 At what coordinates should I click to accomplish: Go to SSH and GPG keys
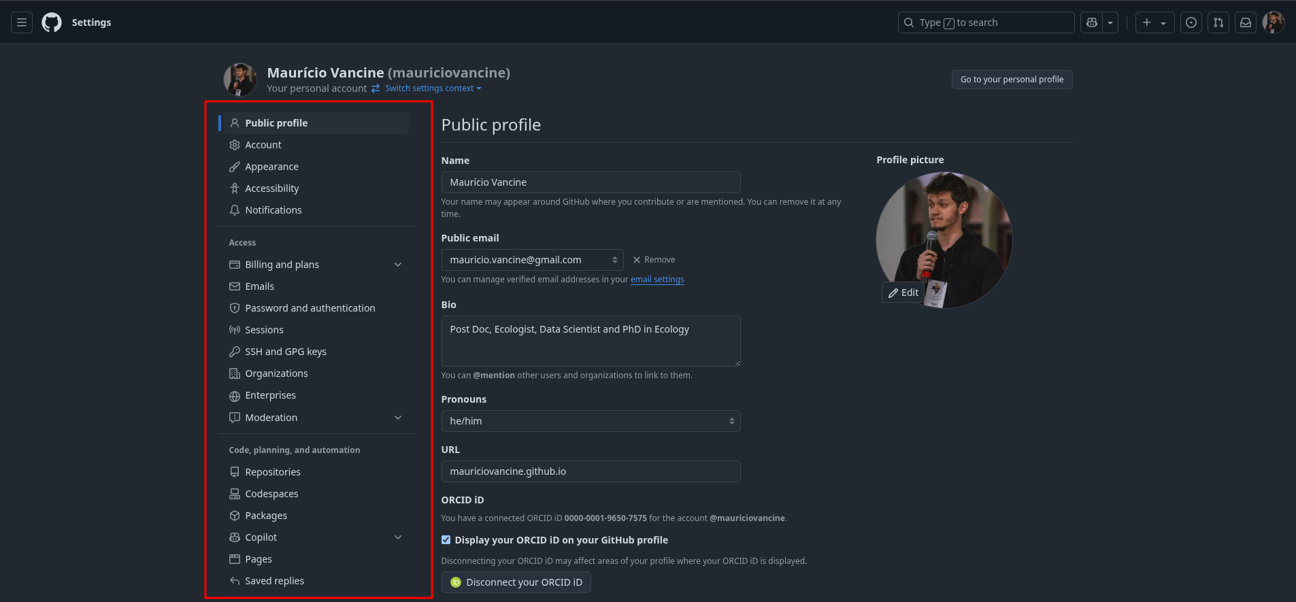(285, 352)
